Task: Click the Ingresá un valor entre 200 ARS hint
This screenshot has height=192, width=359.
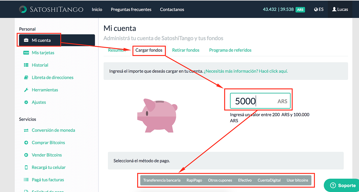Action: click(270, 118)
